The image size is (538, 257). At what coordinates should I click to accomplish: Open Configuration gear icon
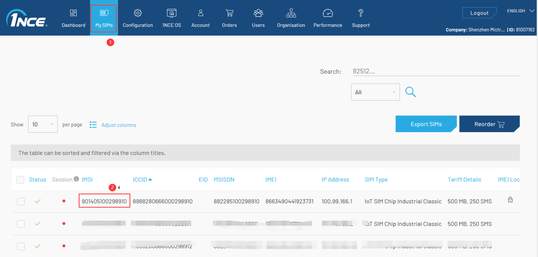[138, 13]
